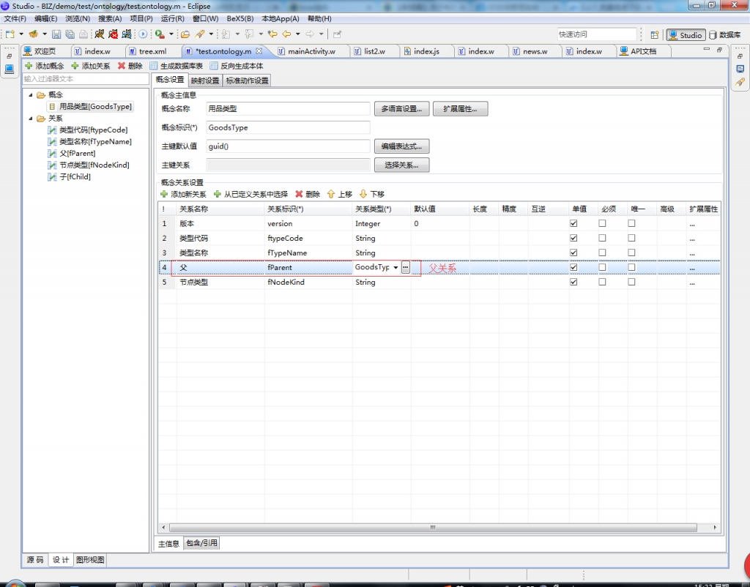Click the 添加概念 green plus icon
The width and height of the screenshot is (750, 587).
29,66
